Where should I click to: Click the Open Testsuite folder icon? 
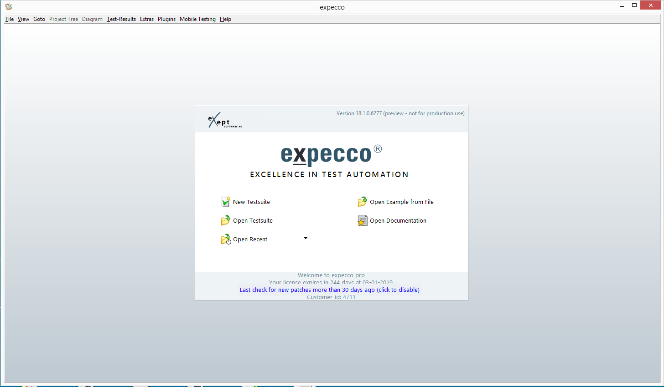(x=226, y=221)
